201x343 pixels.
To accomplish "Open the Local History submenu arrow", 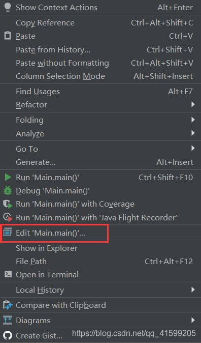I will point(193,290).
